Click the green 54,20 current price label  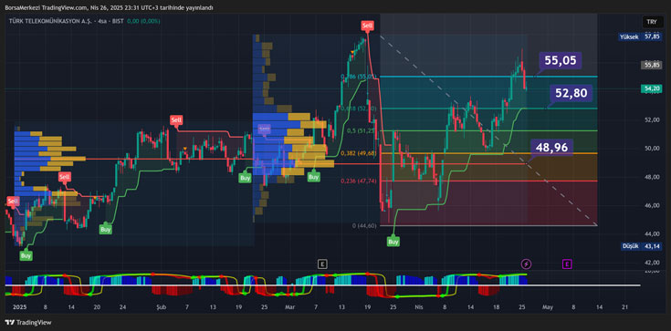(651, 88)
